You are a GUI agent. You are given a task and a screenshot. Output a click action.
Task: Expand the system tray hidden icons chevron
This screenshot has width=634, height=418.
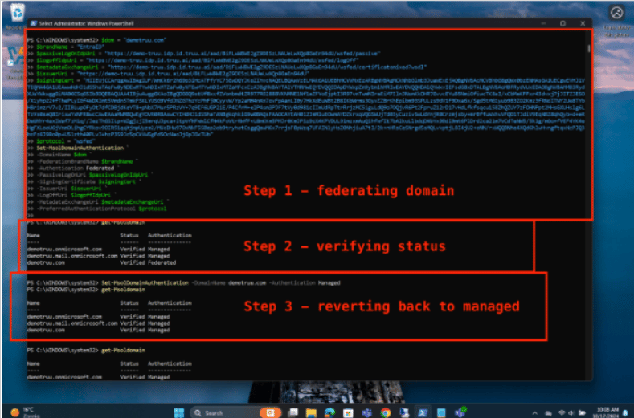coord(535,412)
